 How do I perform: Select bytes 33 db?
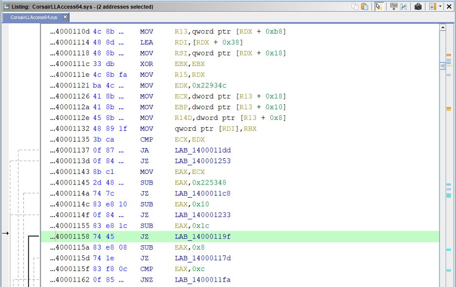103,64
